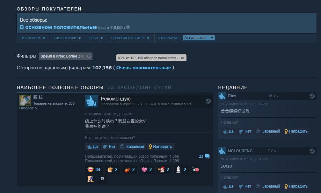This screenshot has width=321, height=193.
Task: Open the Elias reviewer name
Action: 232,96
